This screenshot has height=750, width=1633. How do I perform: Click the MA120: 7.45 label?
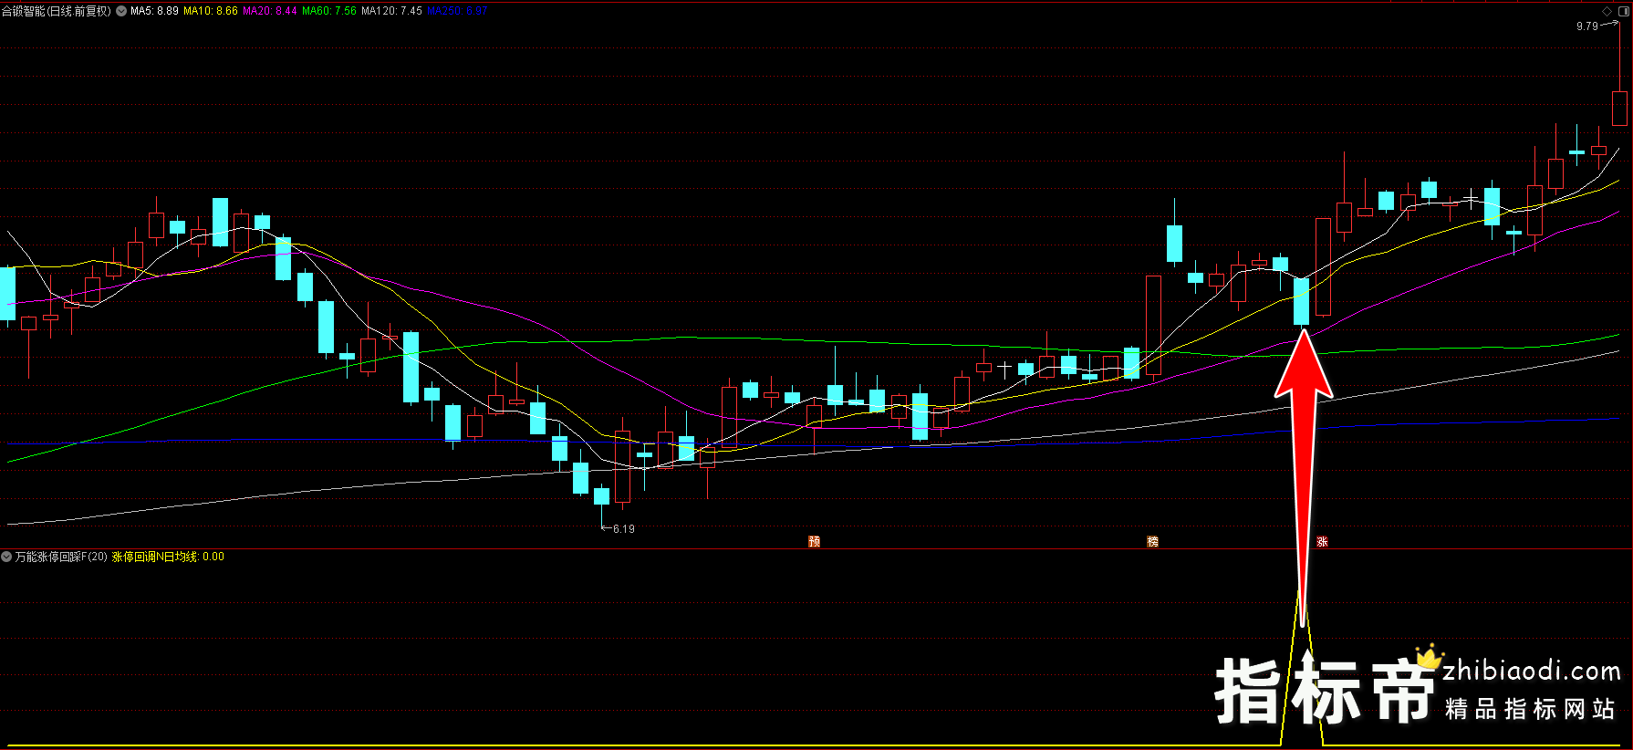tap(391, 11)
